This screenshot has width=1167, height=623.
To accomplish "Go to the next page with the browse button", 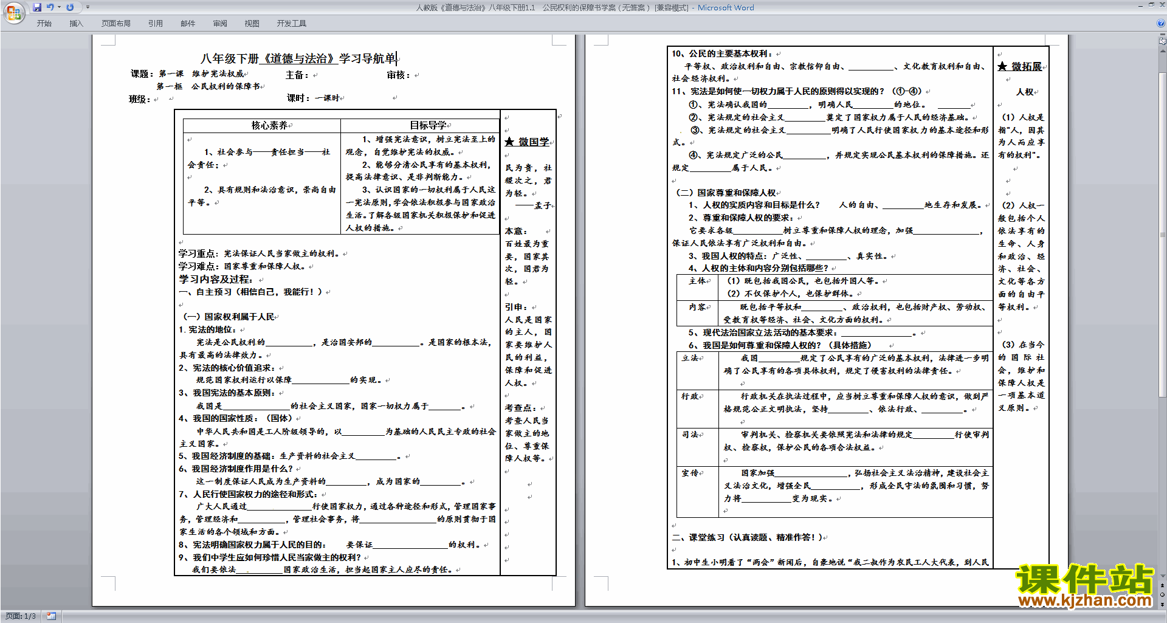I will 1163,604.
